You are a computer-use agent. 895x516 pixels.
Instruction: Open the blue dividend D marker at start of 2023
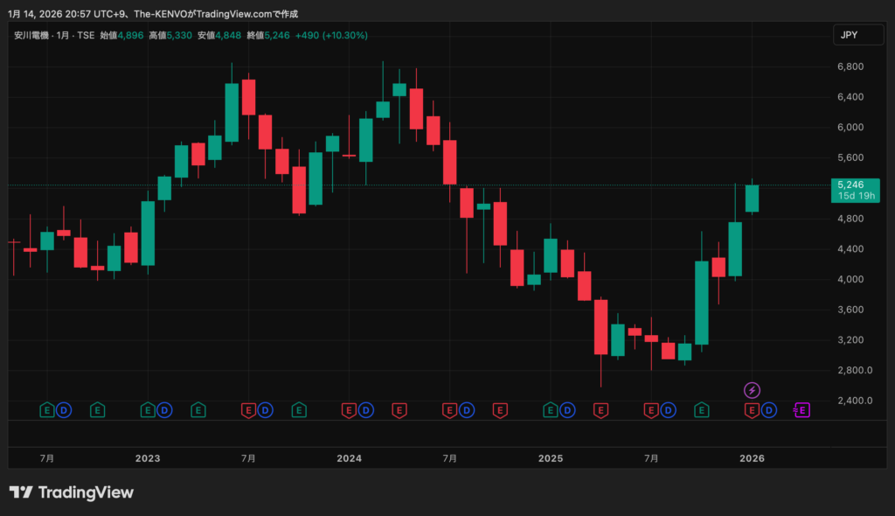point(164,409)
